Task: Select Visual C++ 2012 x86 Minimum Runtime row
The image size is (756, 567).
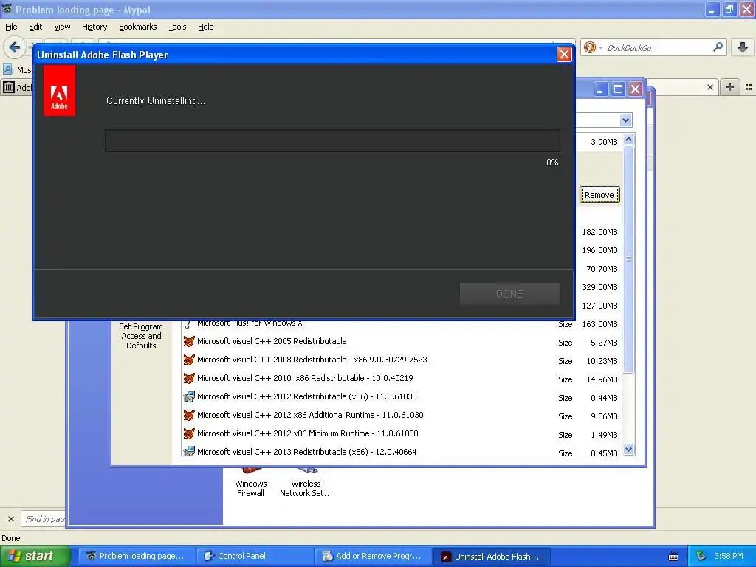Action: click(x=402, y=433)
